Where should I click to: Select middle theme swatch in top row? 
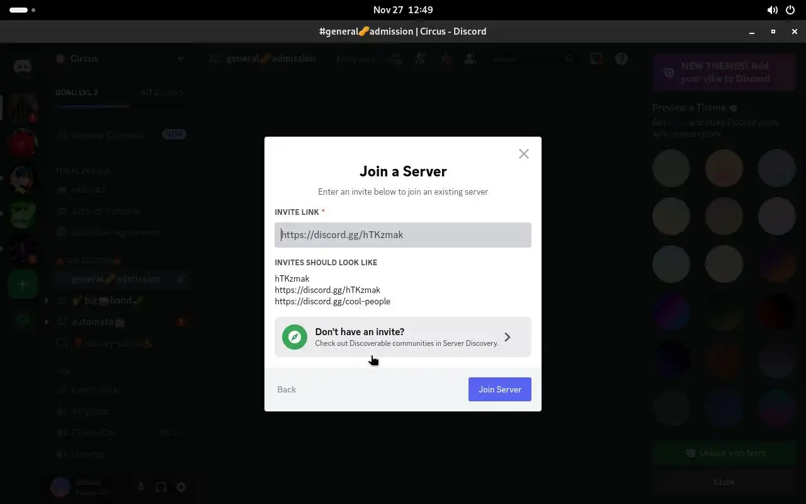(724, 168)
